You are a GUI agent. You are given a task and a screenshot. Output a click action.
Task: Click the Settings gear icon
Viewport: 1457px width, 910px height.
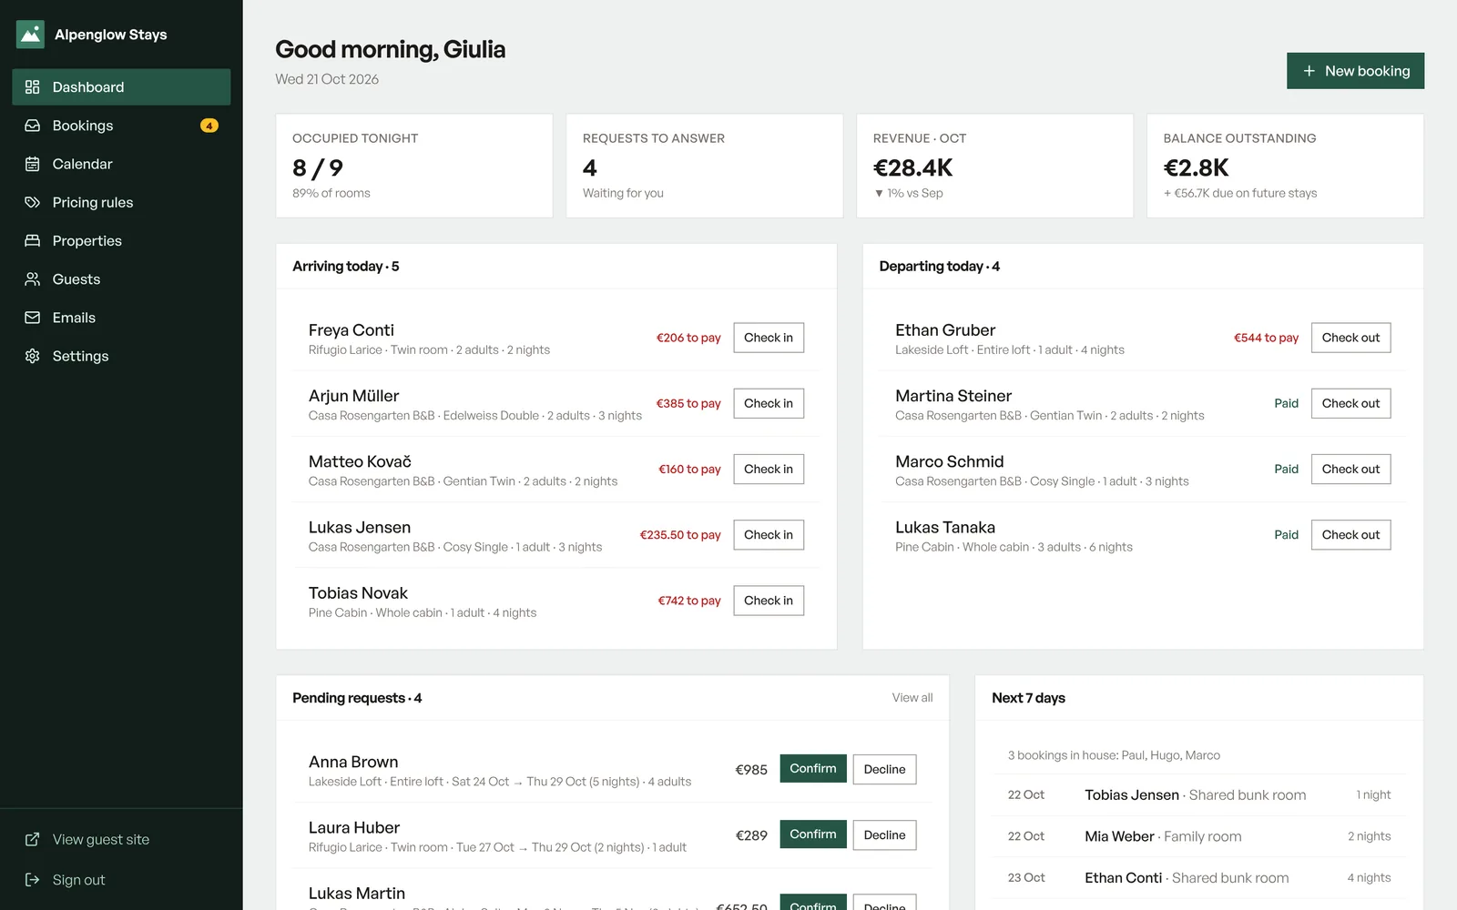pyautogui.click(x=33, y=356)
